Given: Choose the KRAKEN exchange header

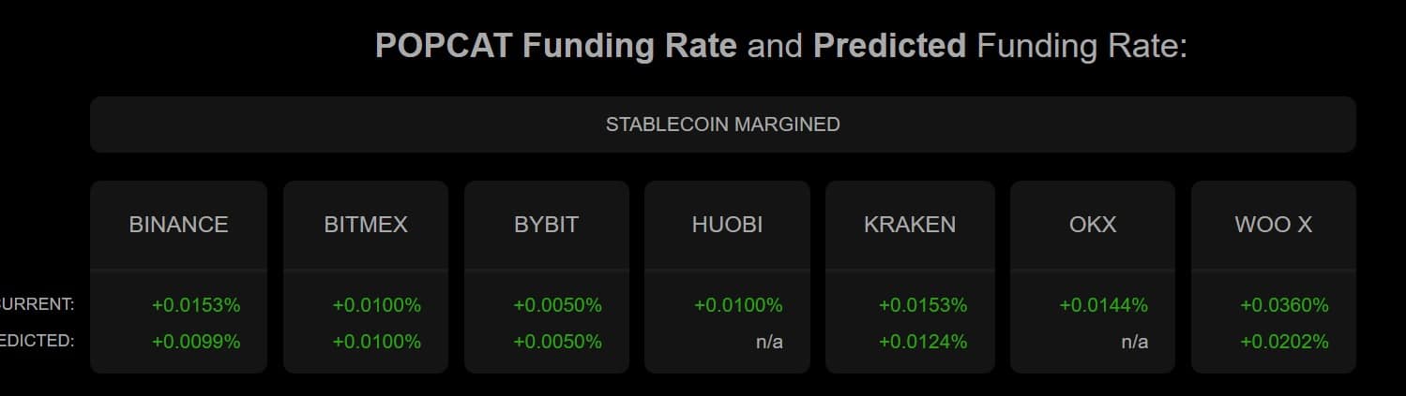Looking at the screenshot, I should coord(910,225).
